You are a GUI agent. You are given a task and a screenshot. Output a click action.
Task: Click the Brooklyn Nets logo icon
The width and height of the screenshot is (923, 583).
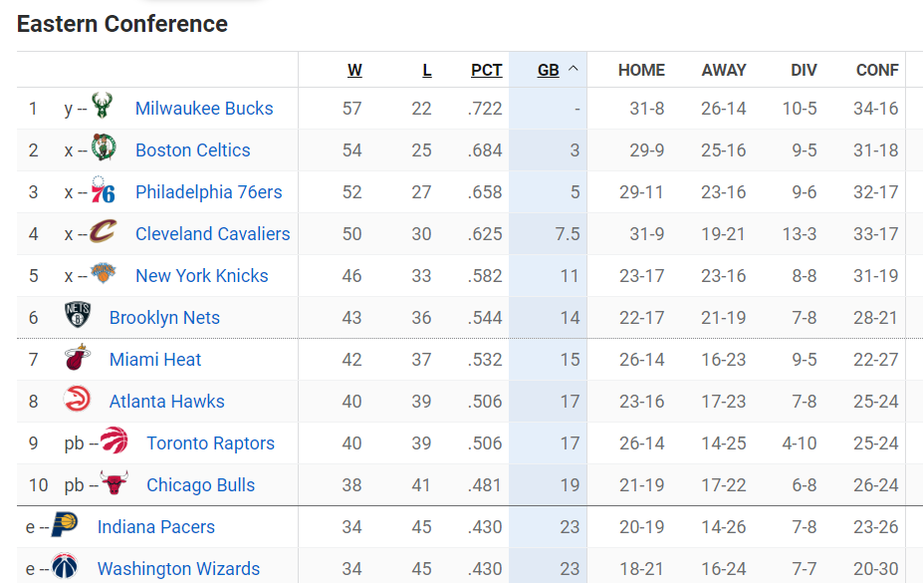(x=78, y=317)
